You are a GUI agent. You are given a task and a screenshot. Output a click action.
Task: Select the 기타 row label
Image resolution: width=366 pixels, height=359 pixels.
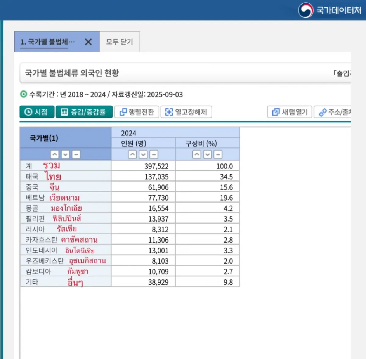pyautogui.click(x=32, y=282)
